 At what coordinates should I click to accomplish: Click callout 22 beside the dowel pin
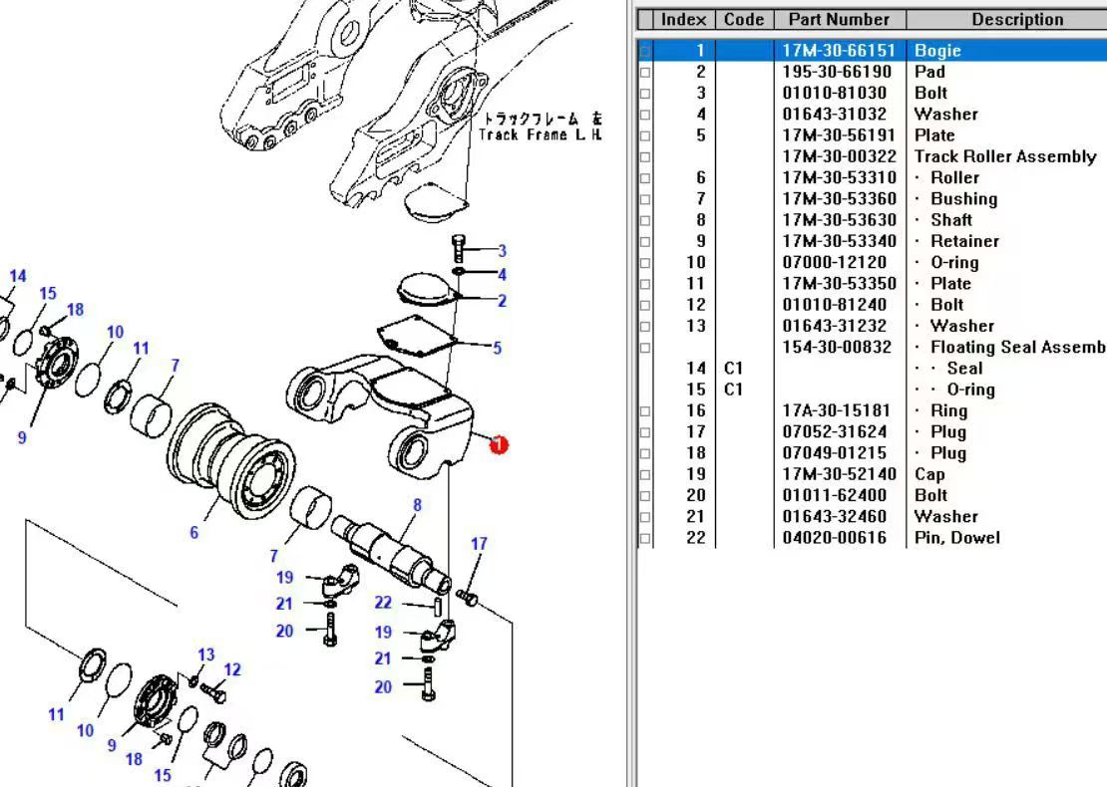[x=382, y=603]
